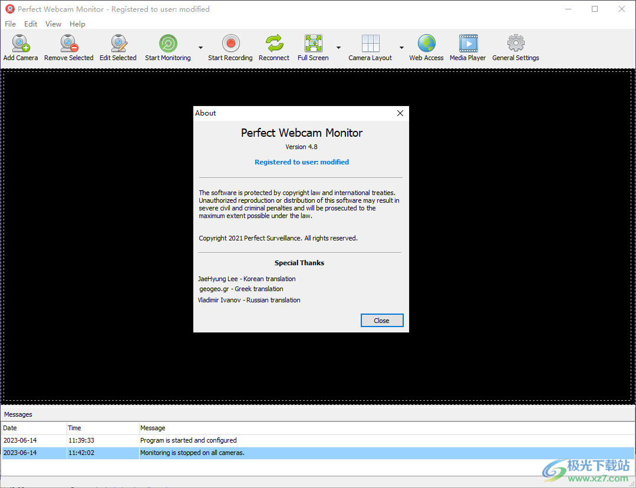Open the Edit menu
Viewport: 636px width, 488px height.
click(x=31, y=24)
